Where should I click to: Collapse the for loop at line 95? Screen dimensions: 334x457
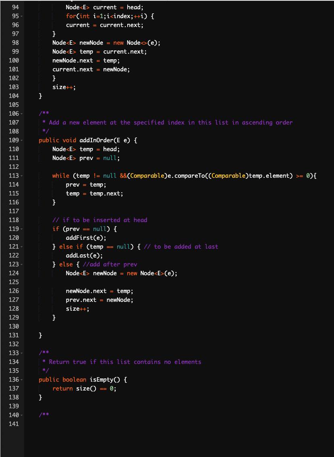coord(22,16)
